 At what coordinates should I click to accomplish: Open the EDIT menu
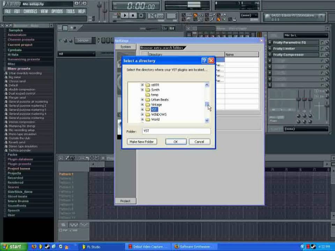tap(17, 11)
